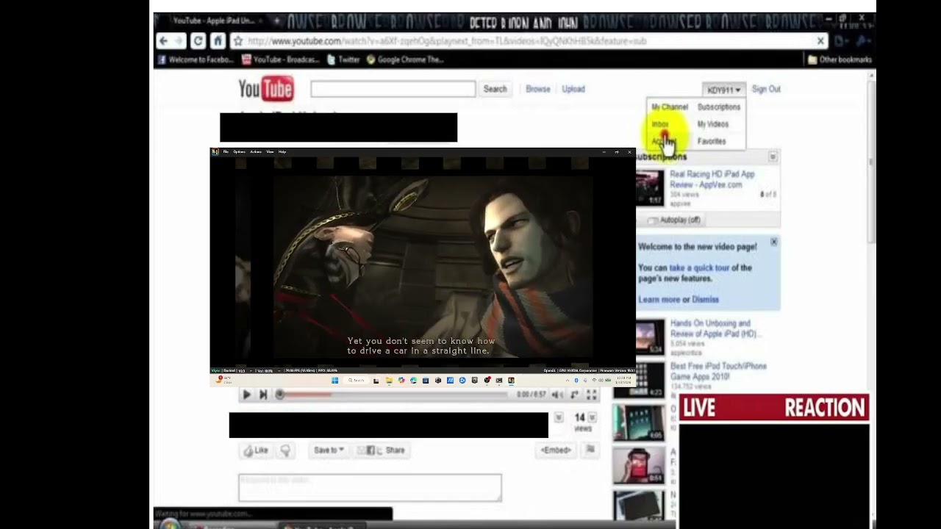The image size is (941, 529).
Task: Open the Real Racing HD video thumbnail
Action: [650, 188]
